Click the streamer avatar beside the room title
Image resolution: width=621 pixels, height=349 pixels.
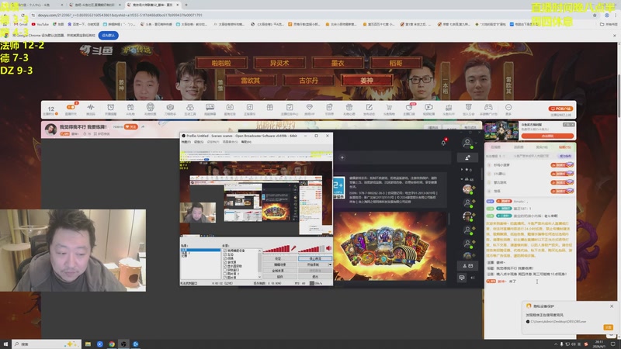pyautogui.click(x=50, y=129)
